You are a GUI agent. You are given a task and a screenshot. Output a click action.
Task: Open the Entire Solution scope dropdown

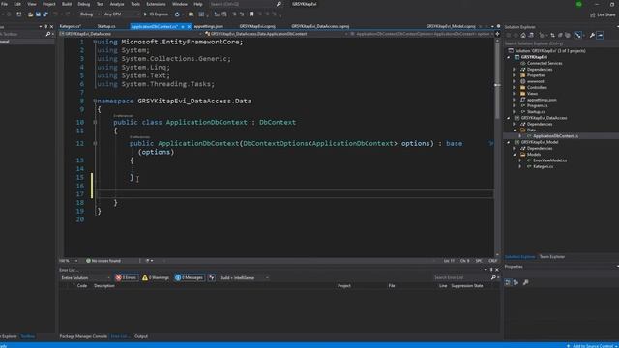(x=85, y=277)
